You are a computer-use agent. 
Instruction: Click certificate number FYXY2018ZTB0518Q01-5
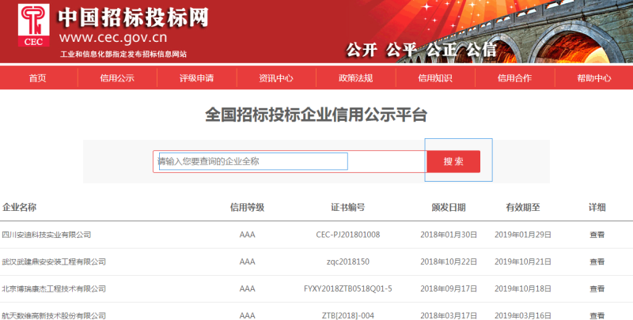pyautogui.click(x=348, y=288)
